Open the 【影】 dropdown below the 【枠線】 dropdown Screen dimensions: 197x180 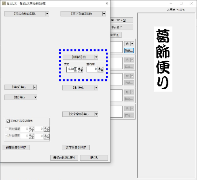21,97
